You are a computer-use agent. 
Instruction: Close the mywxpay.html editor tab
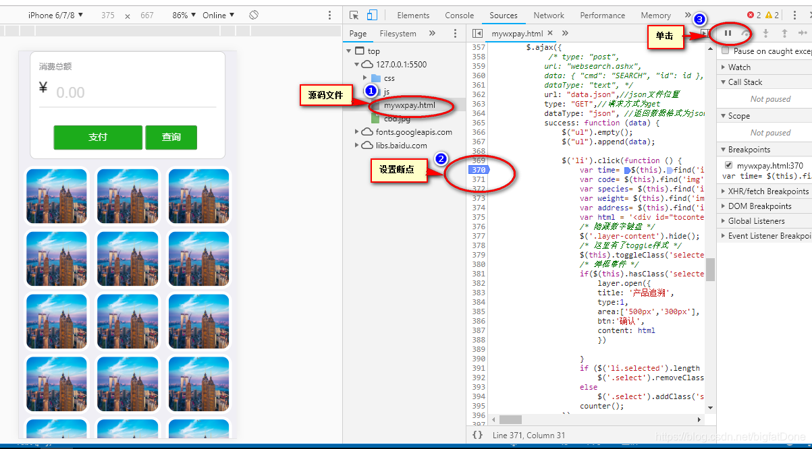(550, 33)
